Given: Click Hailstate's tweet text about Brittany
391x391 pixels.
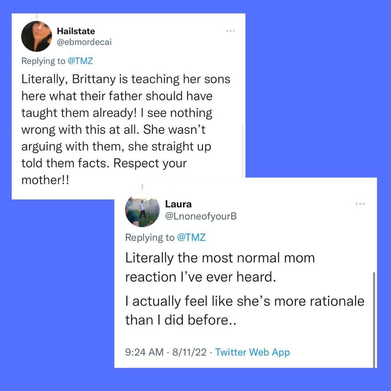Looking at the screenshot, I should point(126,130).
